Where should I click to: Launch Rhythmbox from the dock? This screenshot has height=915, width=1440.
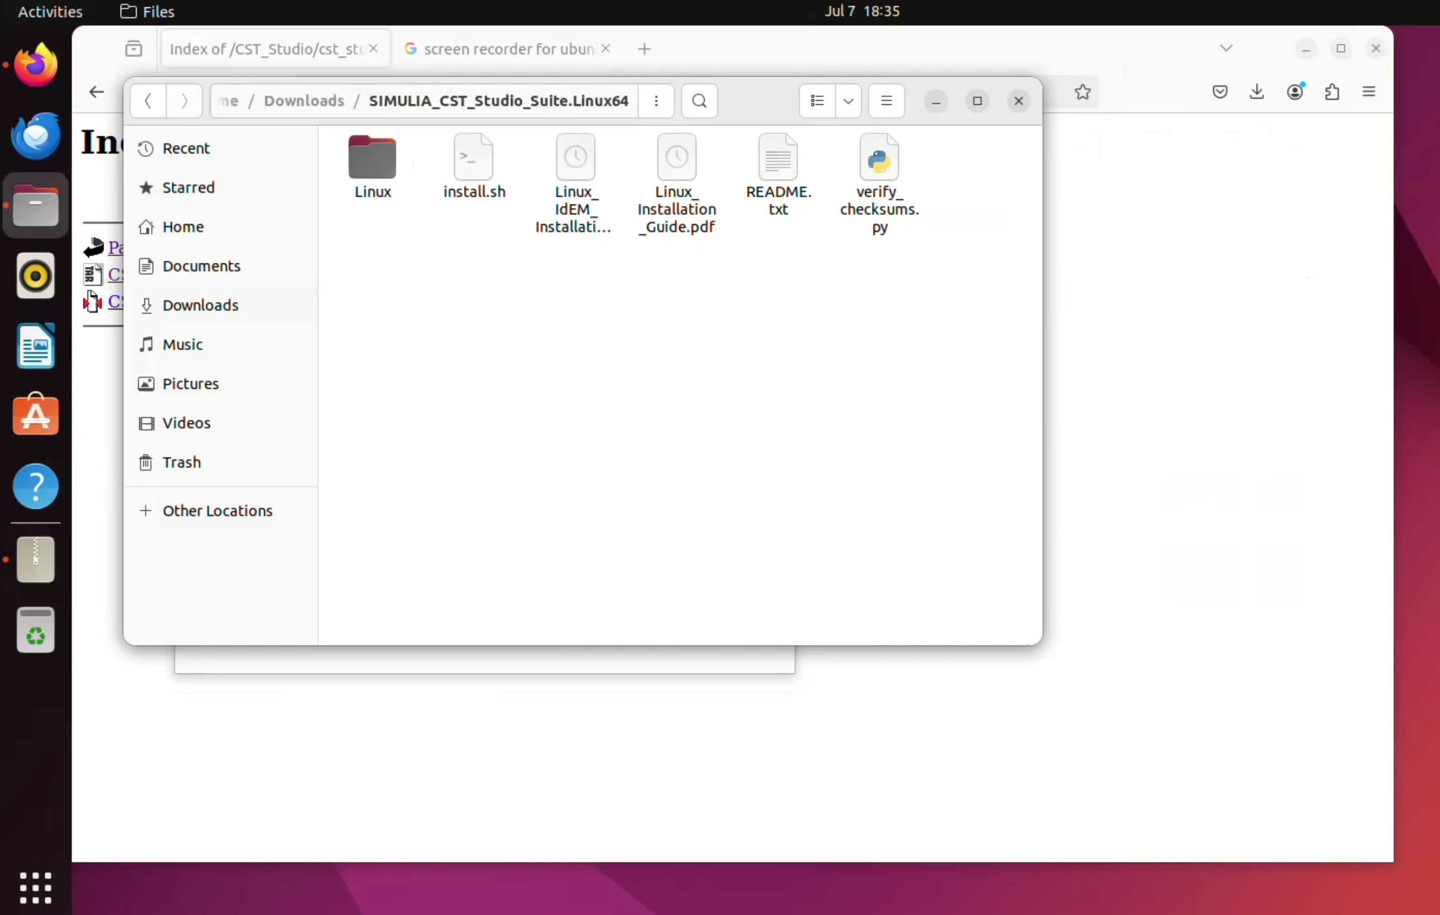coord(36,276)
